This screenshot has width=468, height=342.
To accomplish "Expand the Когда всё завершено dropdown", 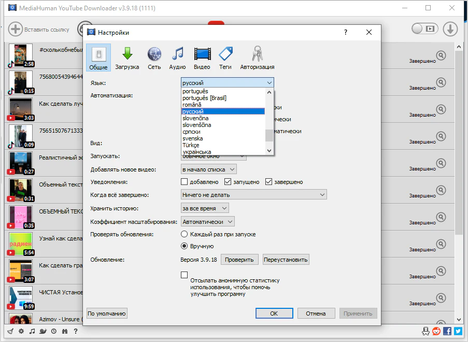I will pyautogui.click(x=254, y=195).
